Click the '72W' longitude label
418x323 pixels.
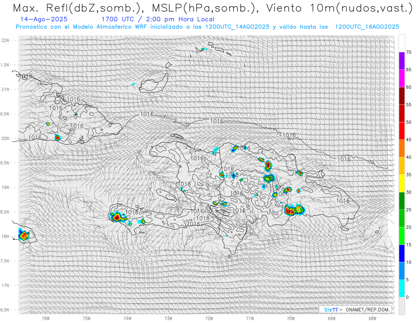(x=209, y=318)
